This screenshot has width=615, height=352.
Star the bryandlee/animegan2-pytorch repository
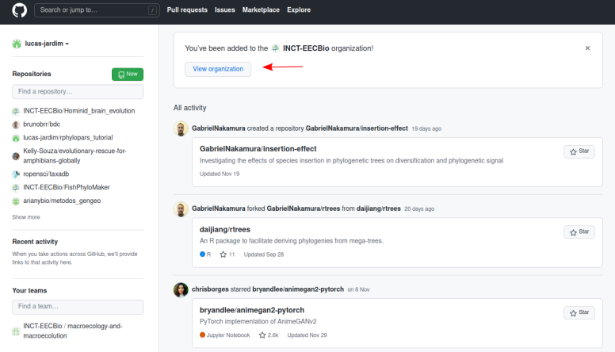(x=579, y=313)
